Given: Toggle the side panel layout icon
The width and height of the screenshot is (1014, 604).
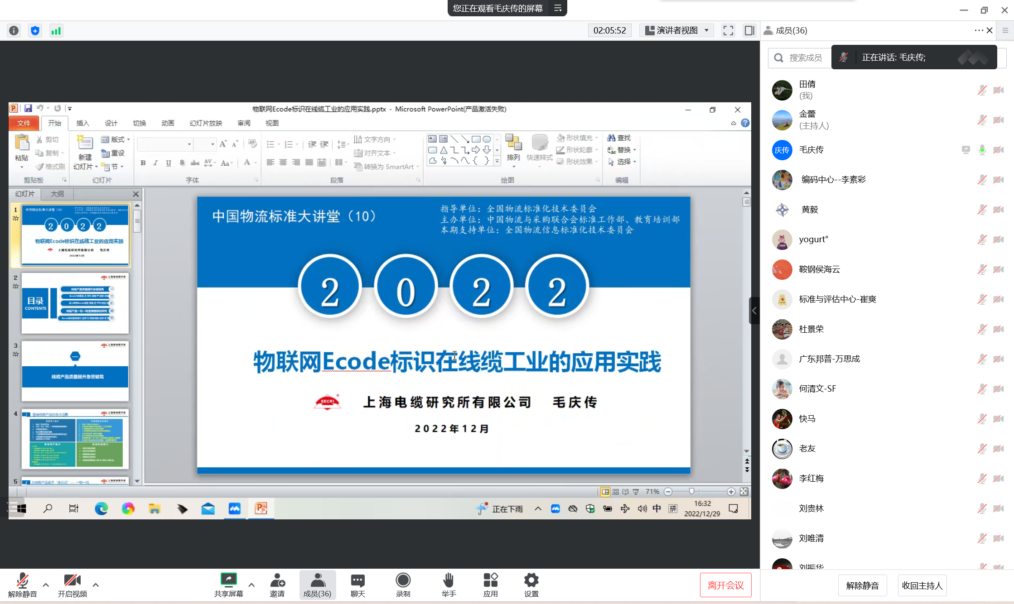Looking at the screenshot, I should (749, 31).
